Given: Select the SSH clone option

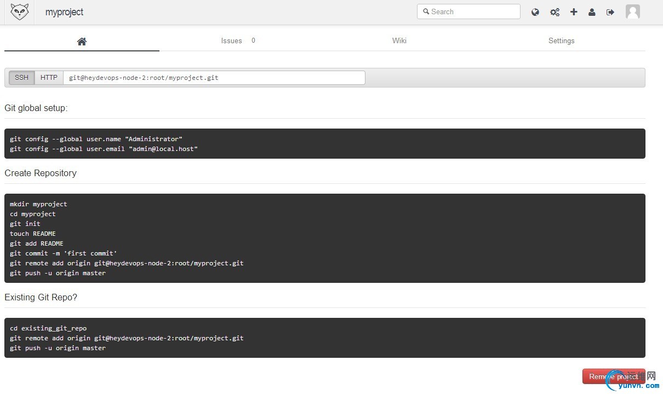Looking at the screenshot, I should (22, 78).
